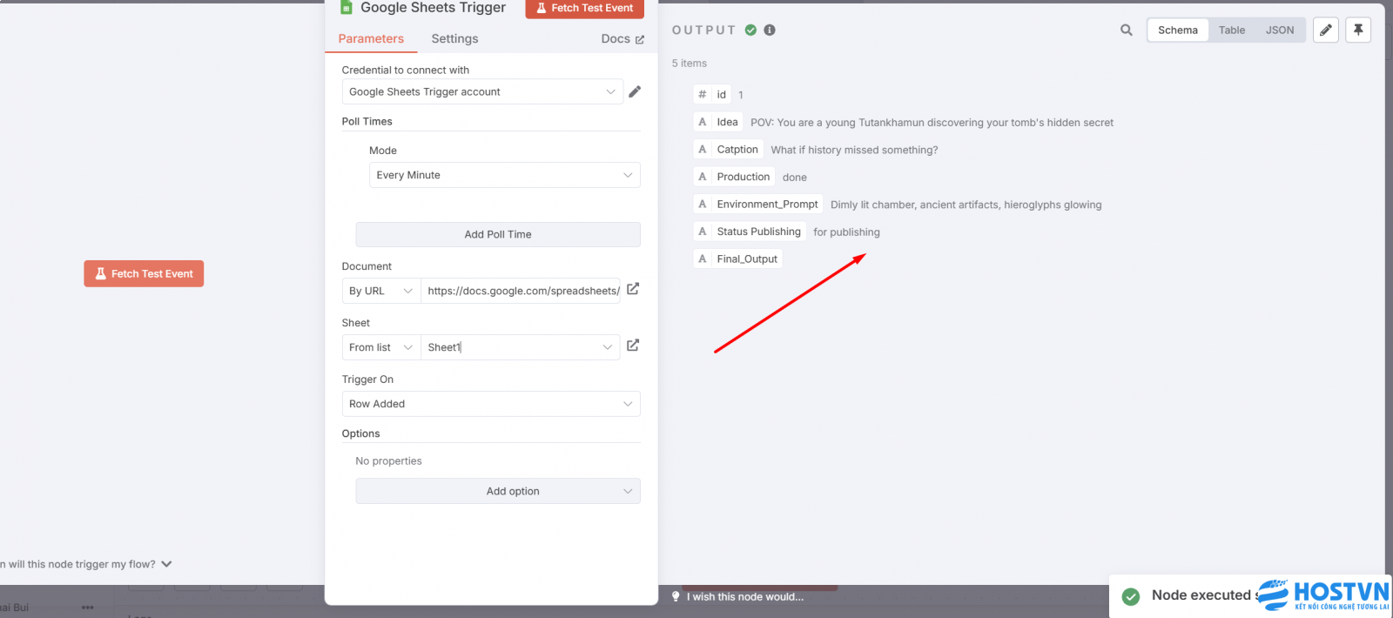Open document URL in new tab icon
1393x618 pixels.
coord(633,289)
